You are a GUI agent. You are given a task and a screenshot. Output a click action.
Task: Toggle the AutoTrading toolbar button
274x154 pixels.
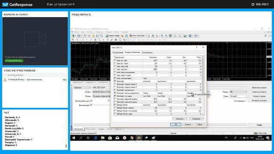coord(137,36)
